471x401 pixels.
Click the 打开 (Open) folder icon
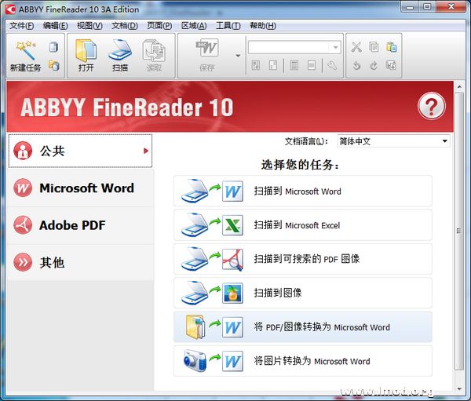click(x=86, y=50)
